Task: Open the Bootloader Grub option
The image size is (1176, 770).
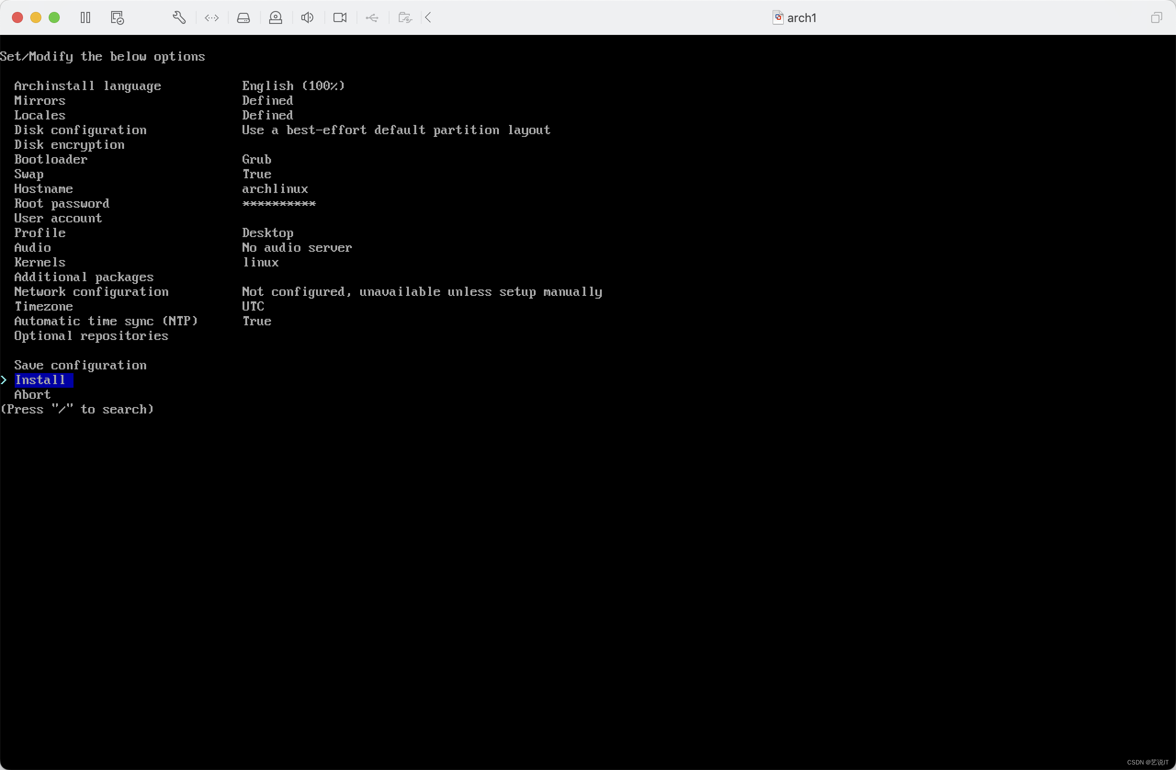Action: 51,159
